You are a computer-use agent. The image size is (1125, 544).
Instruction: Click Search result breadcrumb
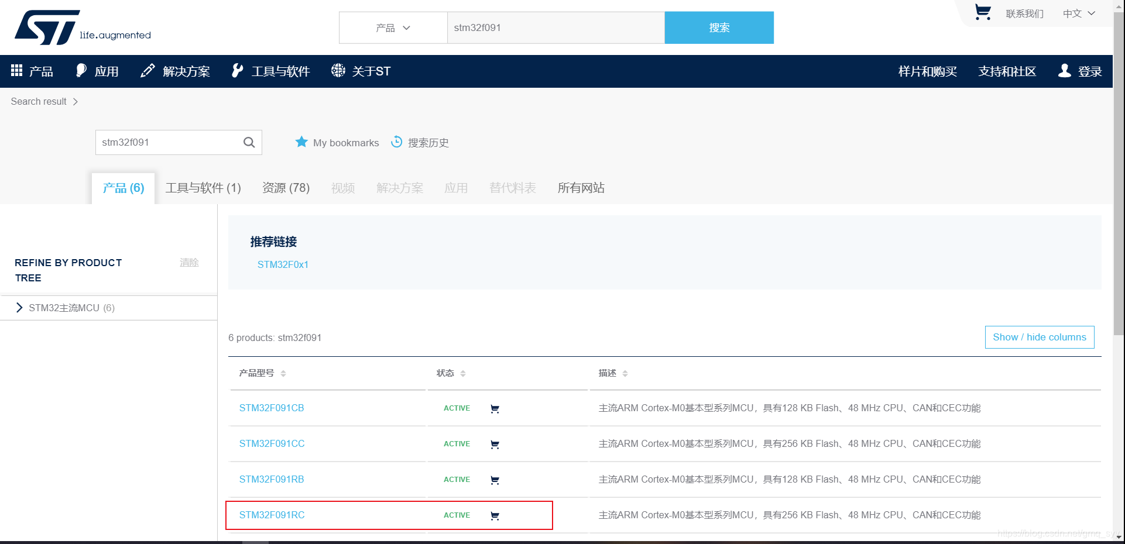point(39,101)
